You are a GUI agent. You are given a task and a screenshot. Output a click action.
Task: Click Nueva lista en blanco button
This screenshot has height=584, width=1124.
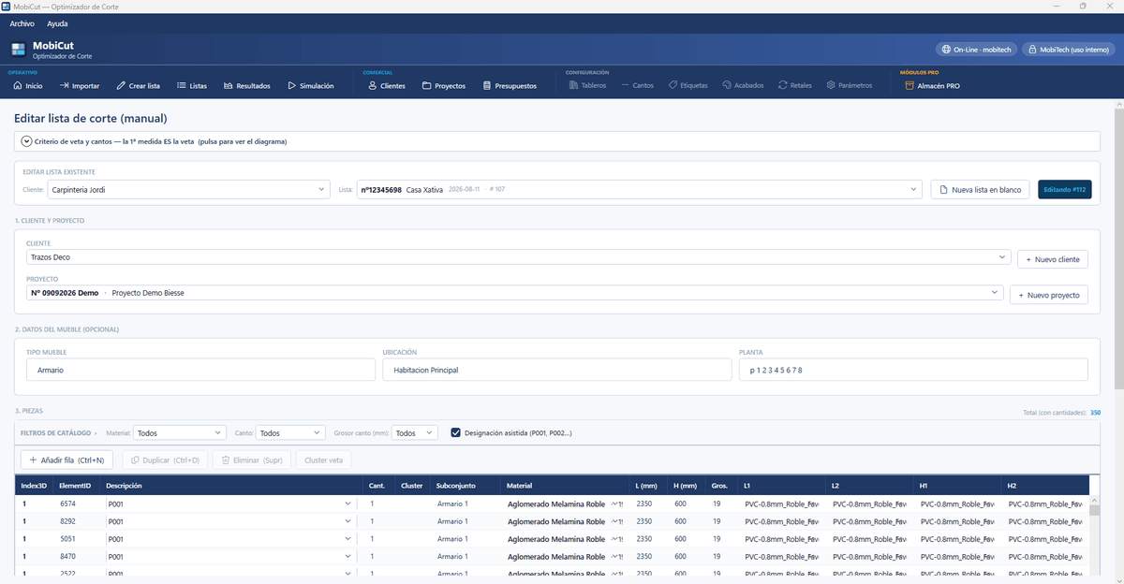981,189
